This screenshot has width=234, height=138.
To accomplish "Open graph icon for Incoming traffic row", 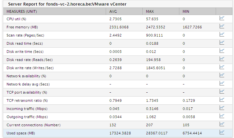I will point(222,108).
